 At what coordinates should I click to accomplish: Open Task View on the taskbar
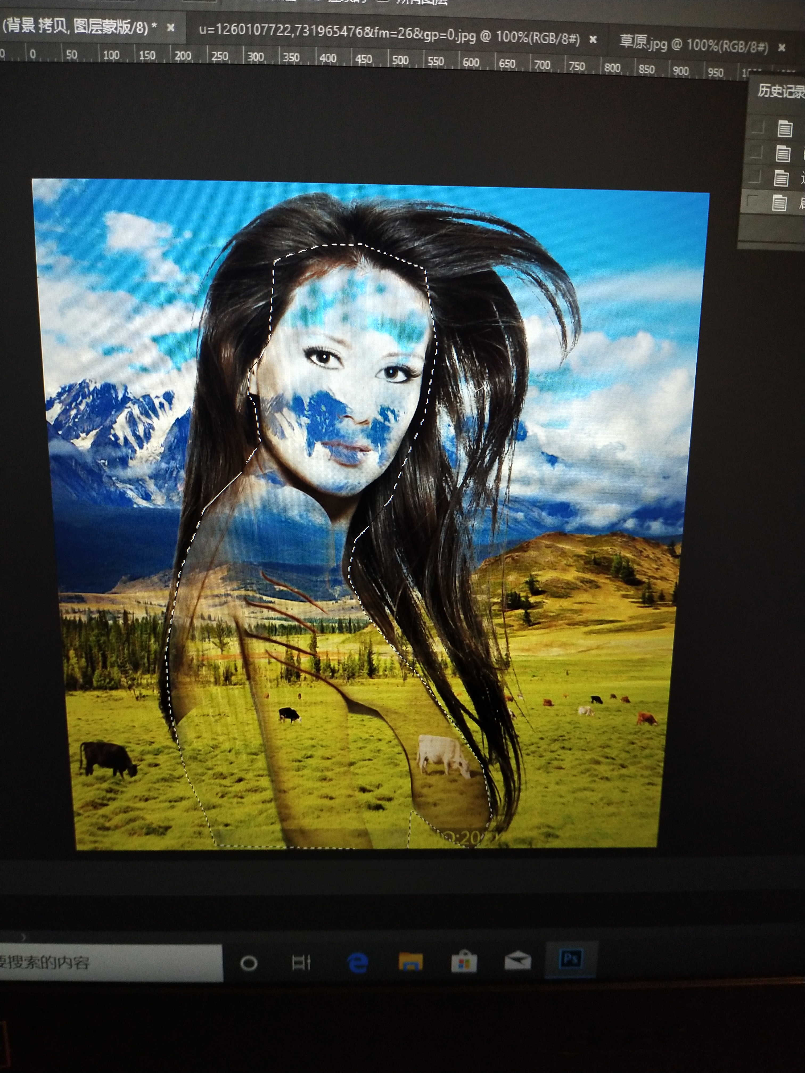[301, 962]
